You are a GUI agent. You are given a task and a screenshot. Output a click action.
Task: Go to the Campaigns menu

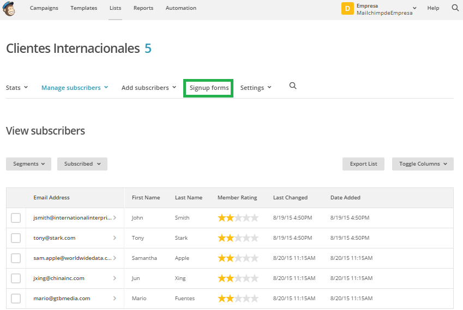[x=44, y=8]
